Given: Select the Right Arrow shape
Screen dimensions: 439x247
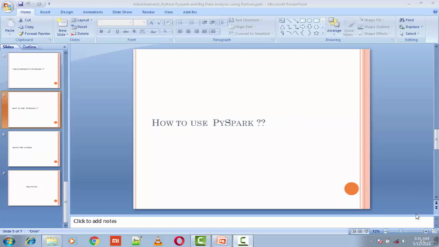Looking at the screenshot, I should point(302,27).
